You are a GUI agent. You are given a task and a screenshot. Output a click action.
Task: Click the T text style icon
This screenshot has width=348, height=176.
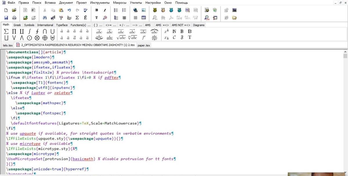[97, 18]
